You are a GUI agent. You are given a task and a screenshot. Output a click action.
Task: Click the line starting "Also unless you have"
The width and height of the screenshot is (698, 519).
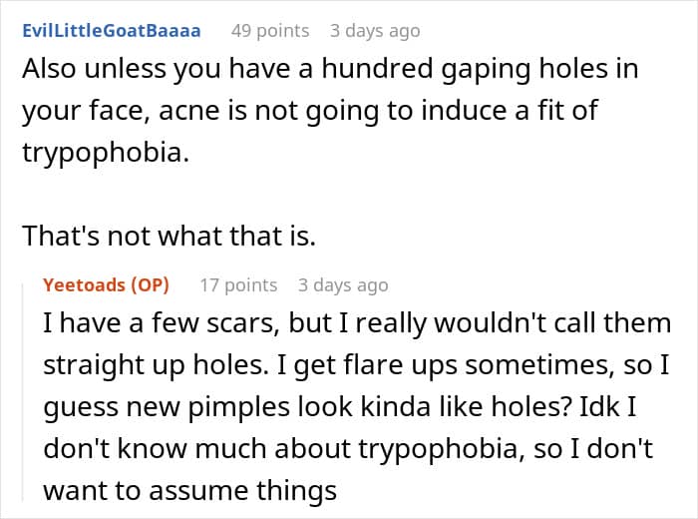[330, 70]
